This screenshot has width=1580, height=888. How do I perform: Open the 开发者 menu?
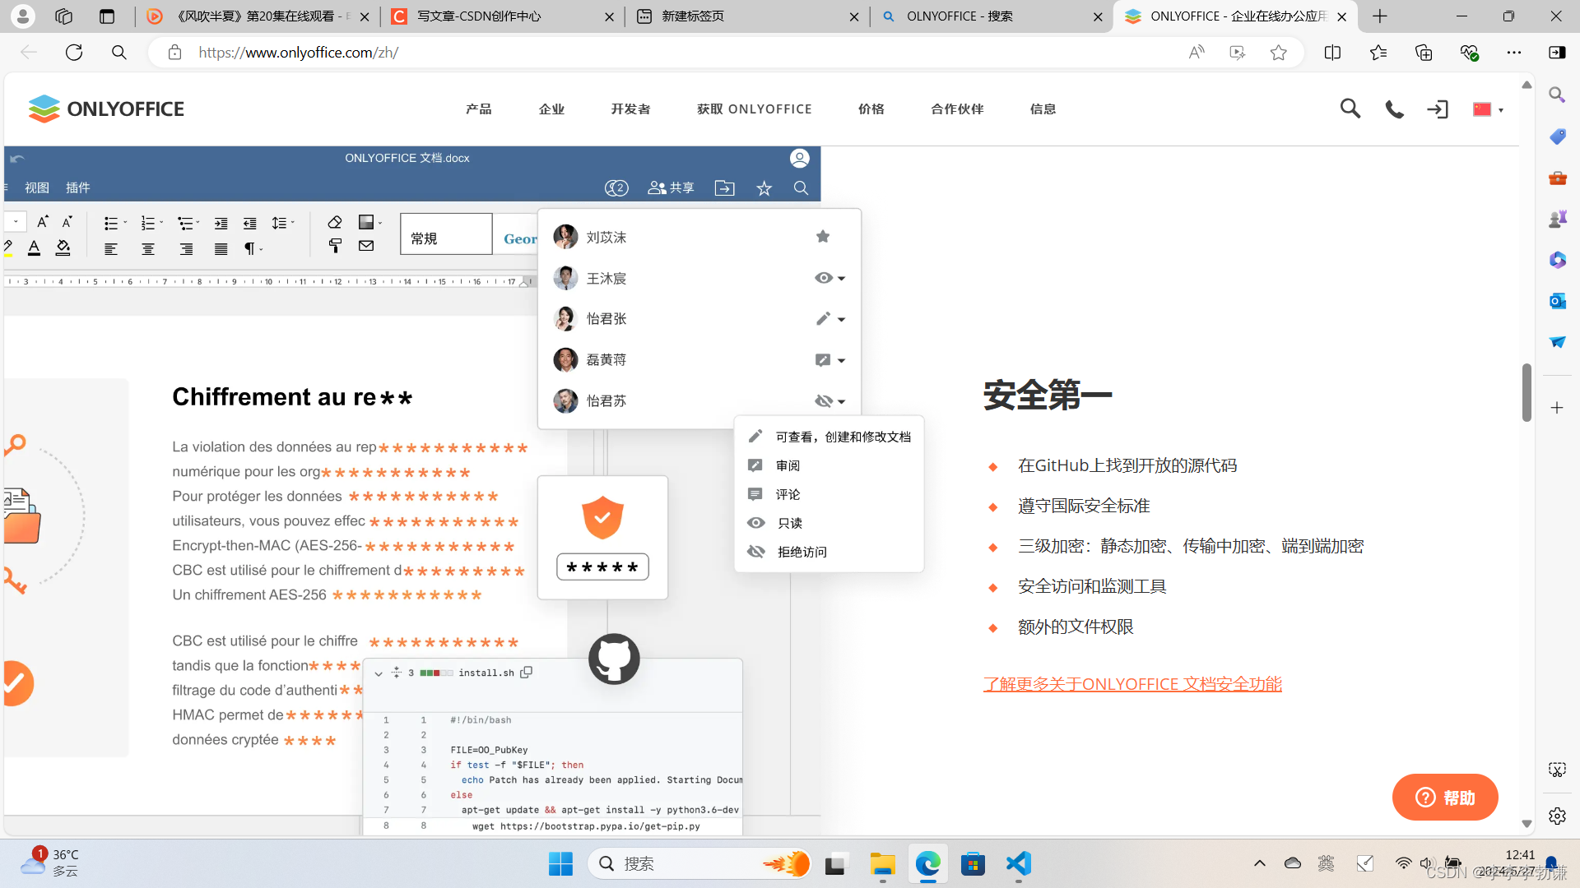pos(630,109)
